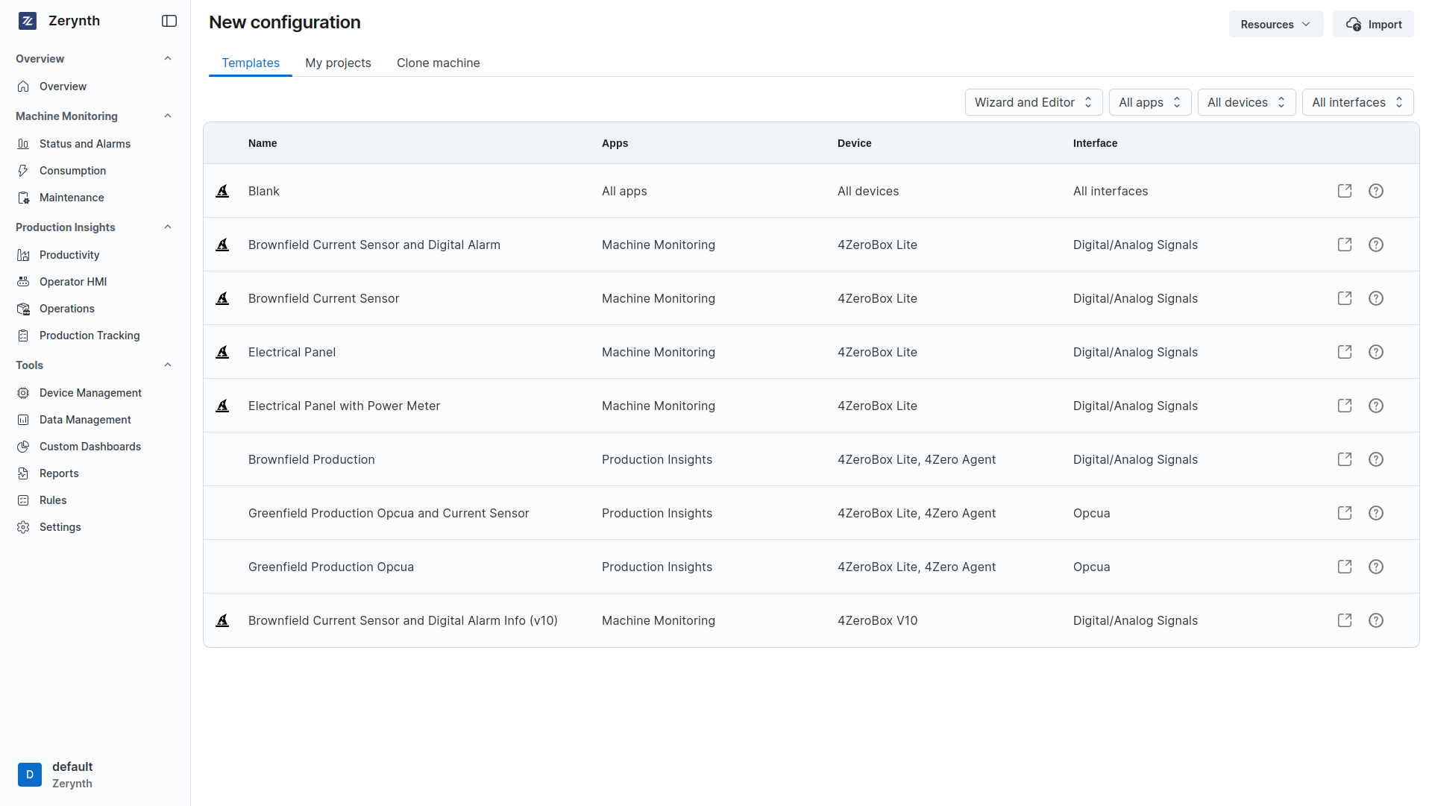Click the Apps column header
Viewport: 1432px width, 806px height.
click(x=615, y=143)
